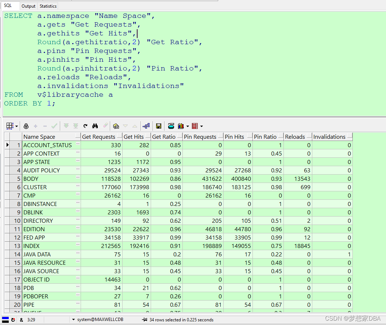Click the Pin Requests column header

pos(203,137)
